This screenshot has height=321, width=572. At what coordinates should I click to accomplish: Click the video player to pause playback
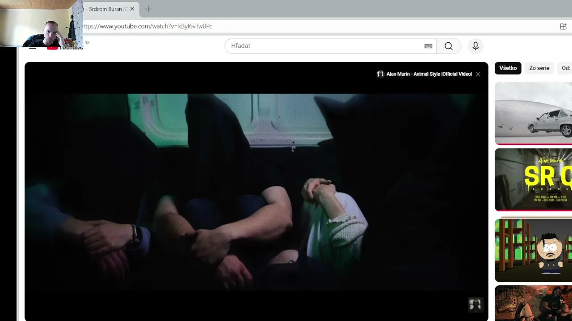[x=256, y=192]
